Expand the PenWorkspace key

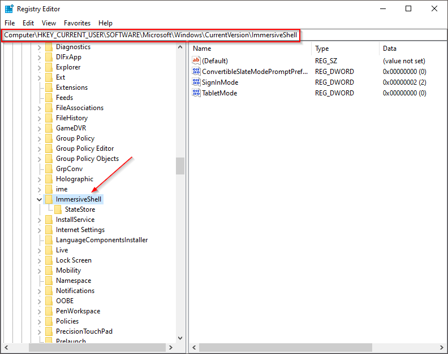point(40,312)
